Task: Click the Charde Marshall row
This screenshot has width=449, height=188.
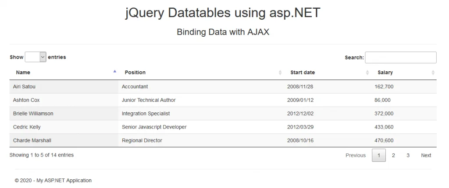Action: click(32, 141)
